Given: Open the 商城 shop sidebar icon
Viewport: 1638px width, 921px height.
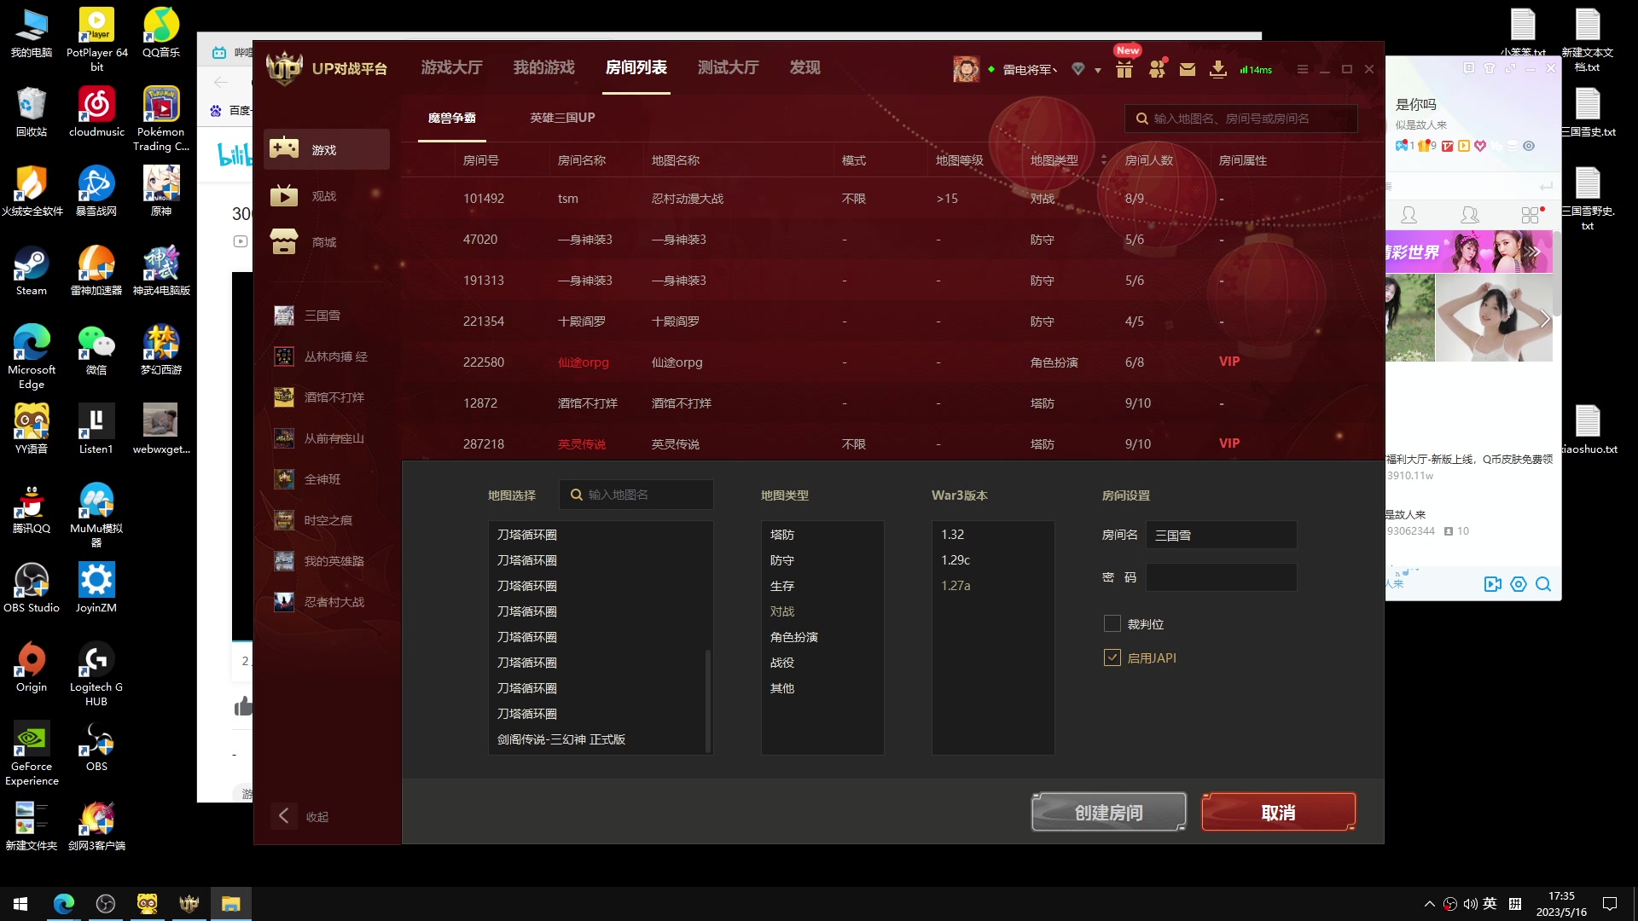Looking at the screenshot, I should tap(284, 242).
